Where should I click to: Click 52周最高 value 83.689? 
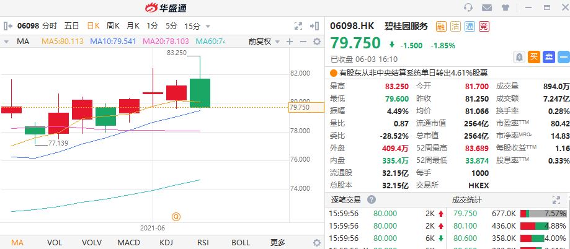(478, 148)
